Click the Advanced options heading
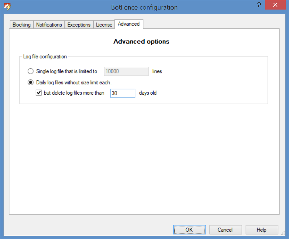The height and width of the screenshot is (239, 289). 141,42
